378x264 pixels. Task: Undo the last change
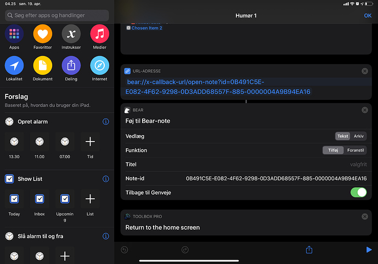pyautogui.click(x=125, y=250)
